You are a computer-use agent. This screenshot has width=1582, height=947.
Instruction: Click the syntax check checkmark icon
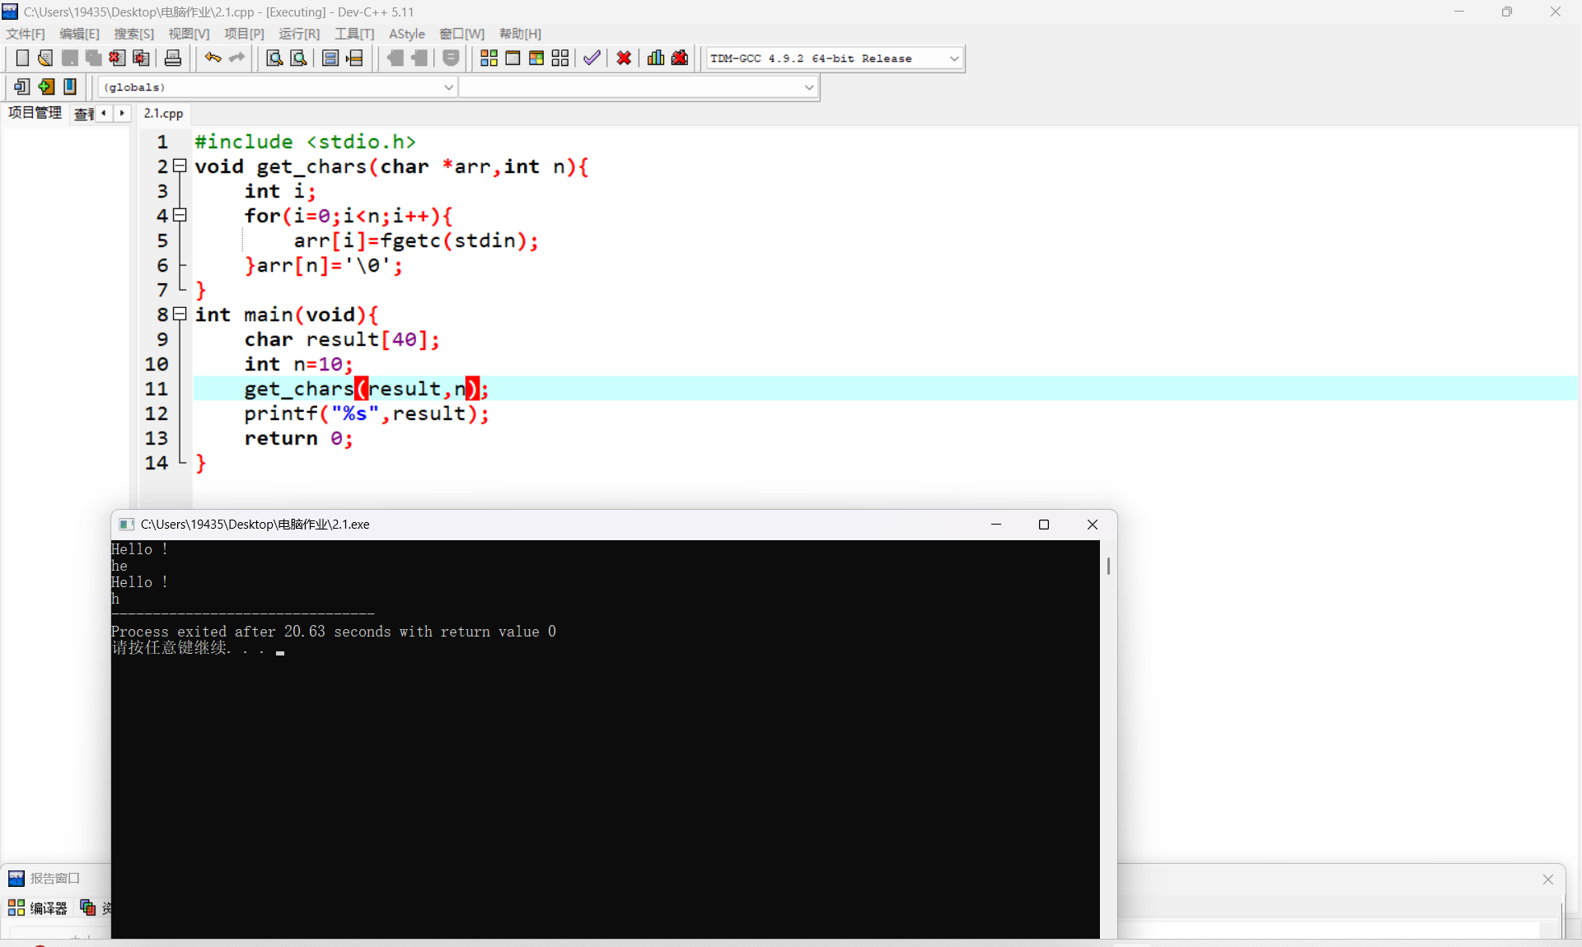pos(592,58)
